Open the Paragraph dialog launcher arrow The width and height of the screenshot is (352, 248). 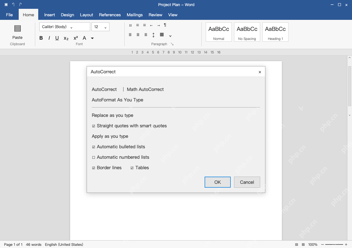coord(172,44)
